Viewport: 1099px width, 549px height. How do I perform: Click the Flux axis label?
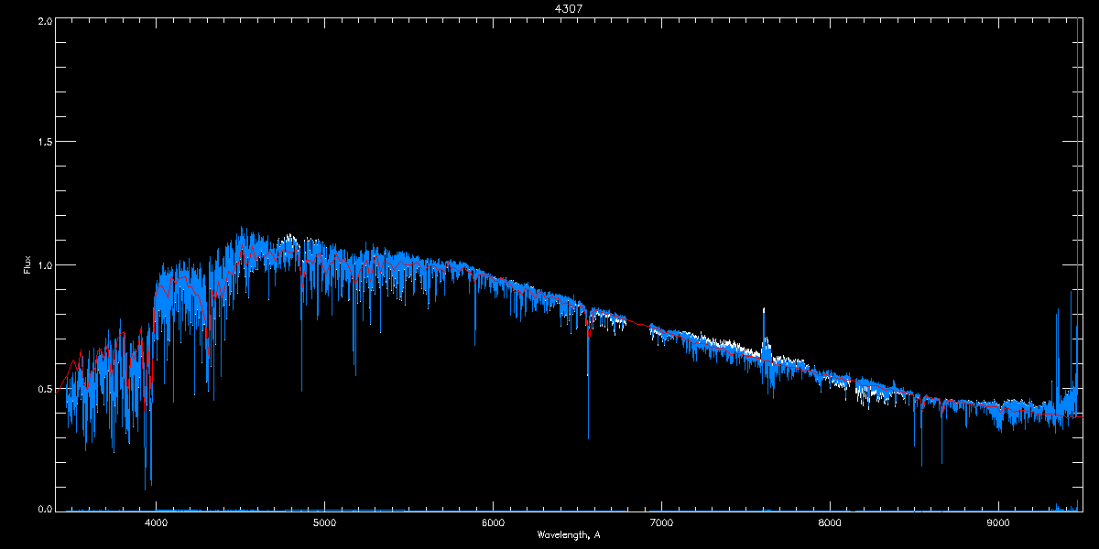[27, 264]
